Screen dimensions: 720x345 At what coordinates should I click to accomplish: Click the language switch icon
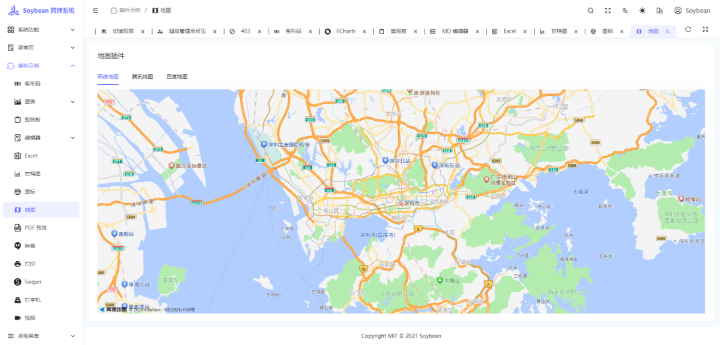[x=625, y=11]
